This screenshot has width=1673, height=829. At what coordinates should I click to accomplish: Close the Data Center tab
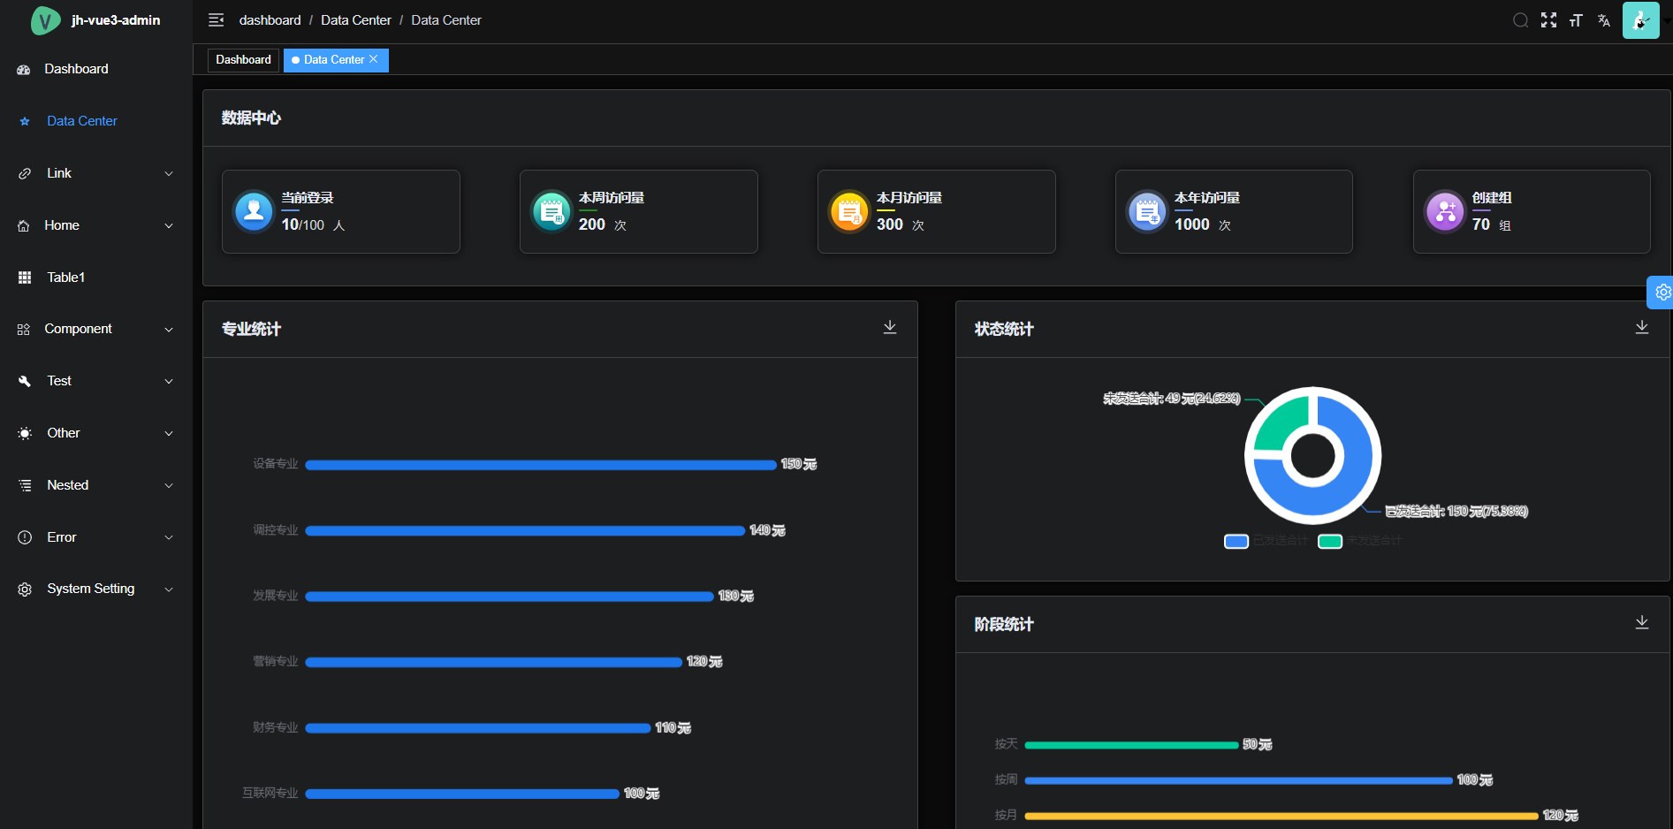tap(374, 59)
